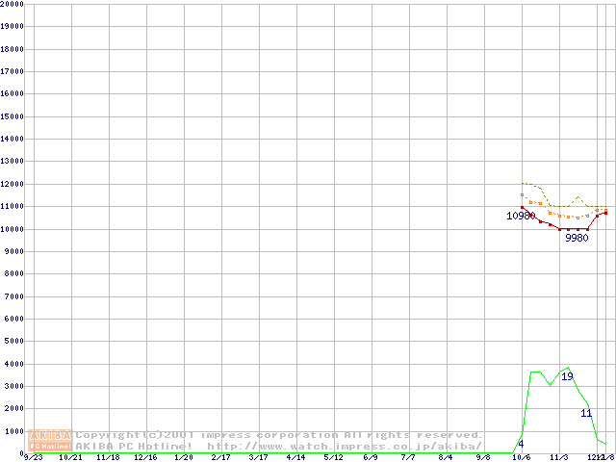616x462 pixels.
Task: Click the 9/23 date axis label
Action: (33, 458)
